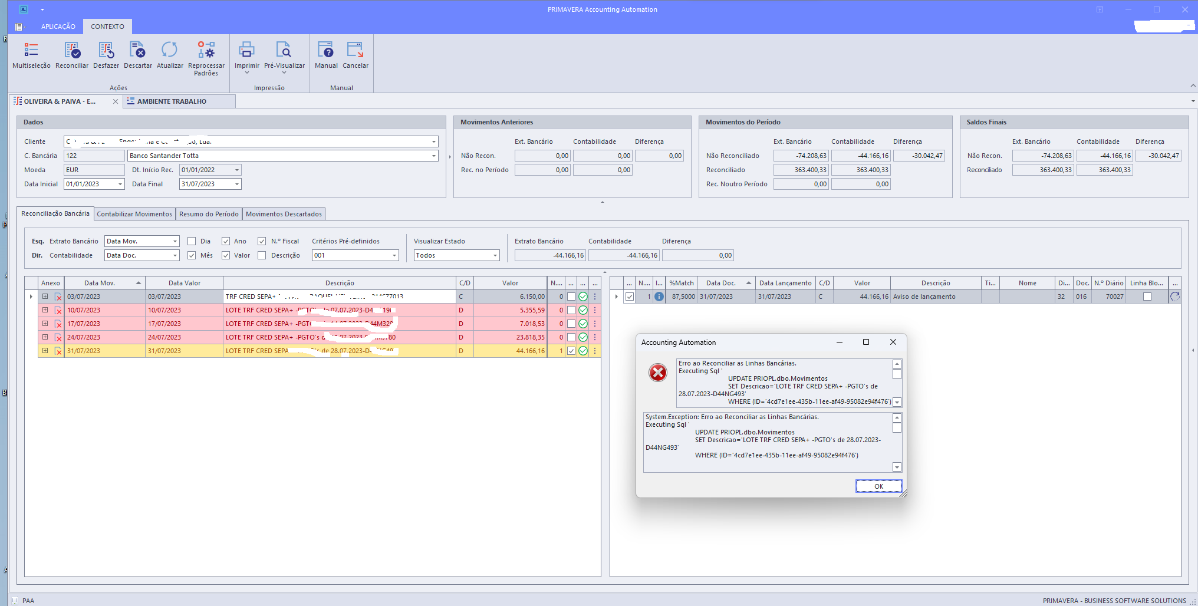Open the Visualizar Estado dropdown

(x=495, y=255)
